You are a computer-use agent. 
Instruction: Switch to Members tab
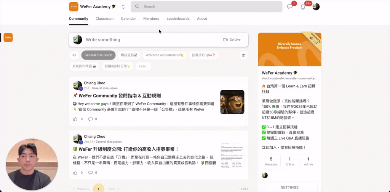(x=151, y=19)
